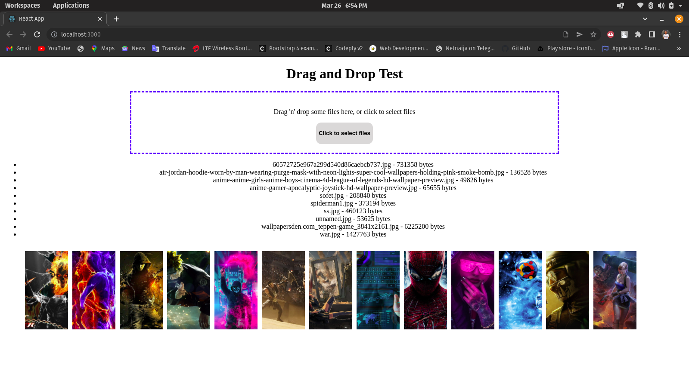Open GitHub bookmark
The height and width of the screenshot is (387, 689).
(516, 49)
